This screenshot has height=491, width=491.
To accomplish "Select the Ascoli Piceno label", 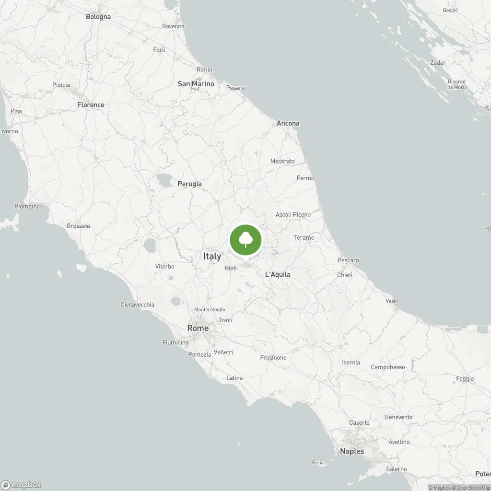I will pyautogui.click(x=293, y=214).
